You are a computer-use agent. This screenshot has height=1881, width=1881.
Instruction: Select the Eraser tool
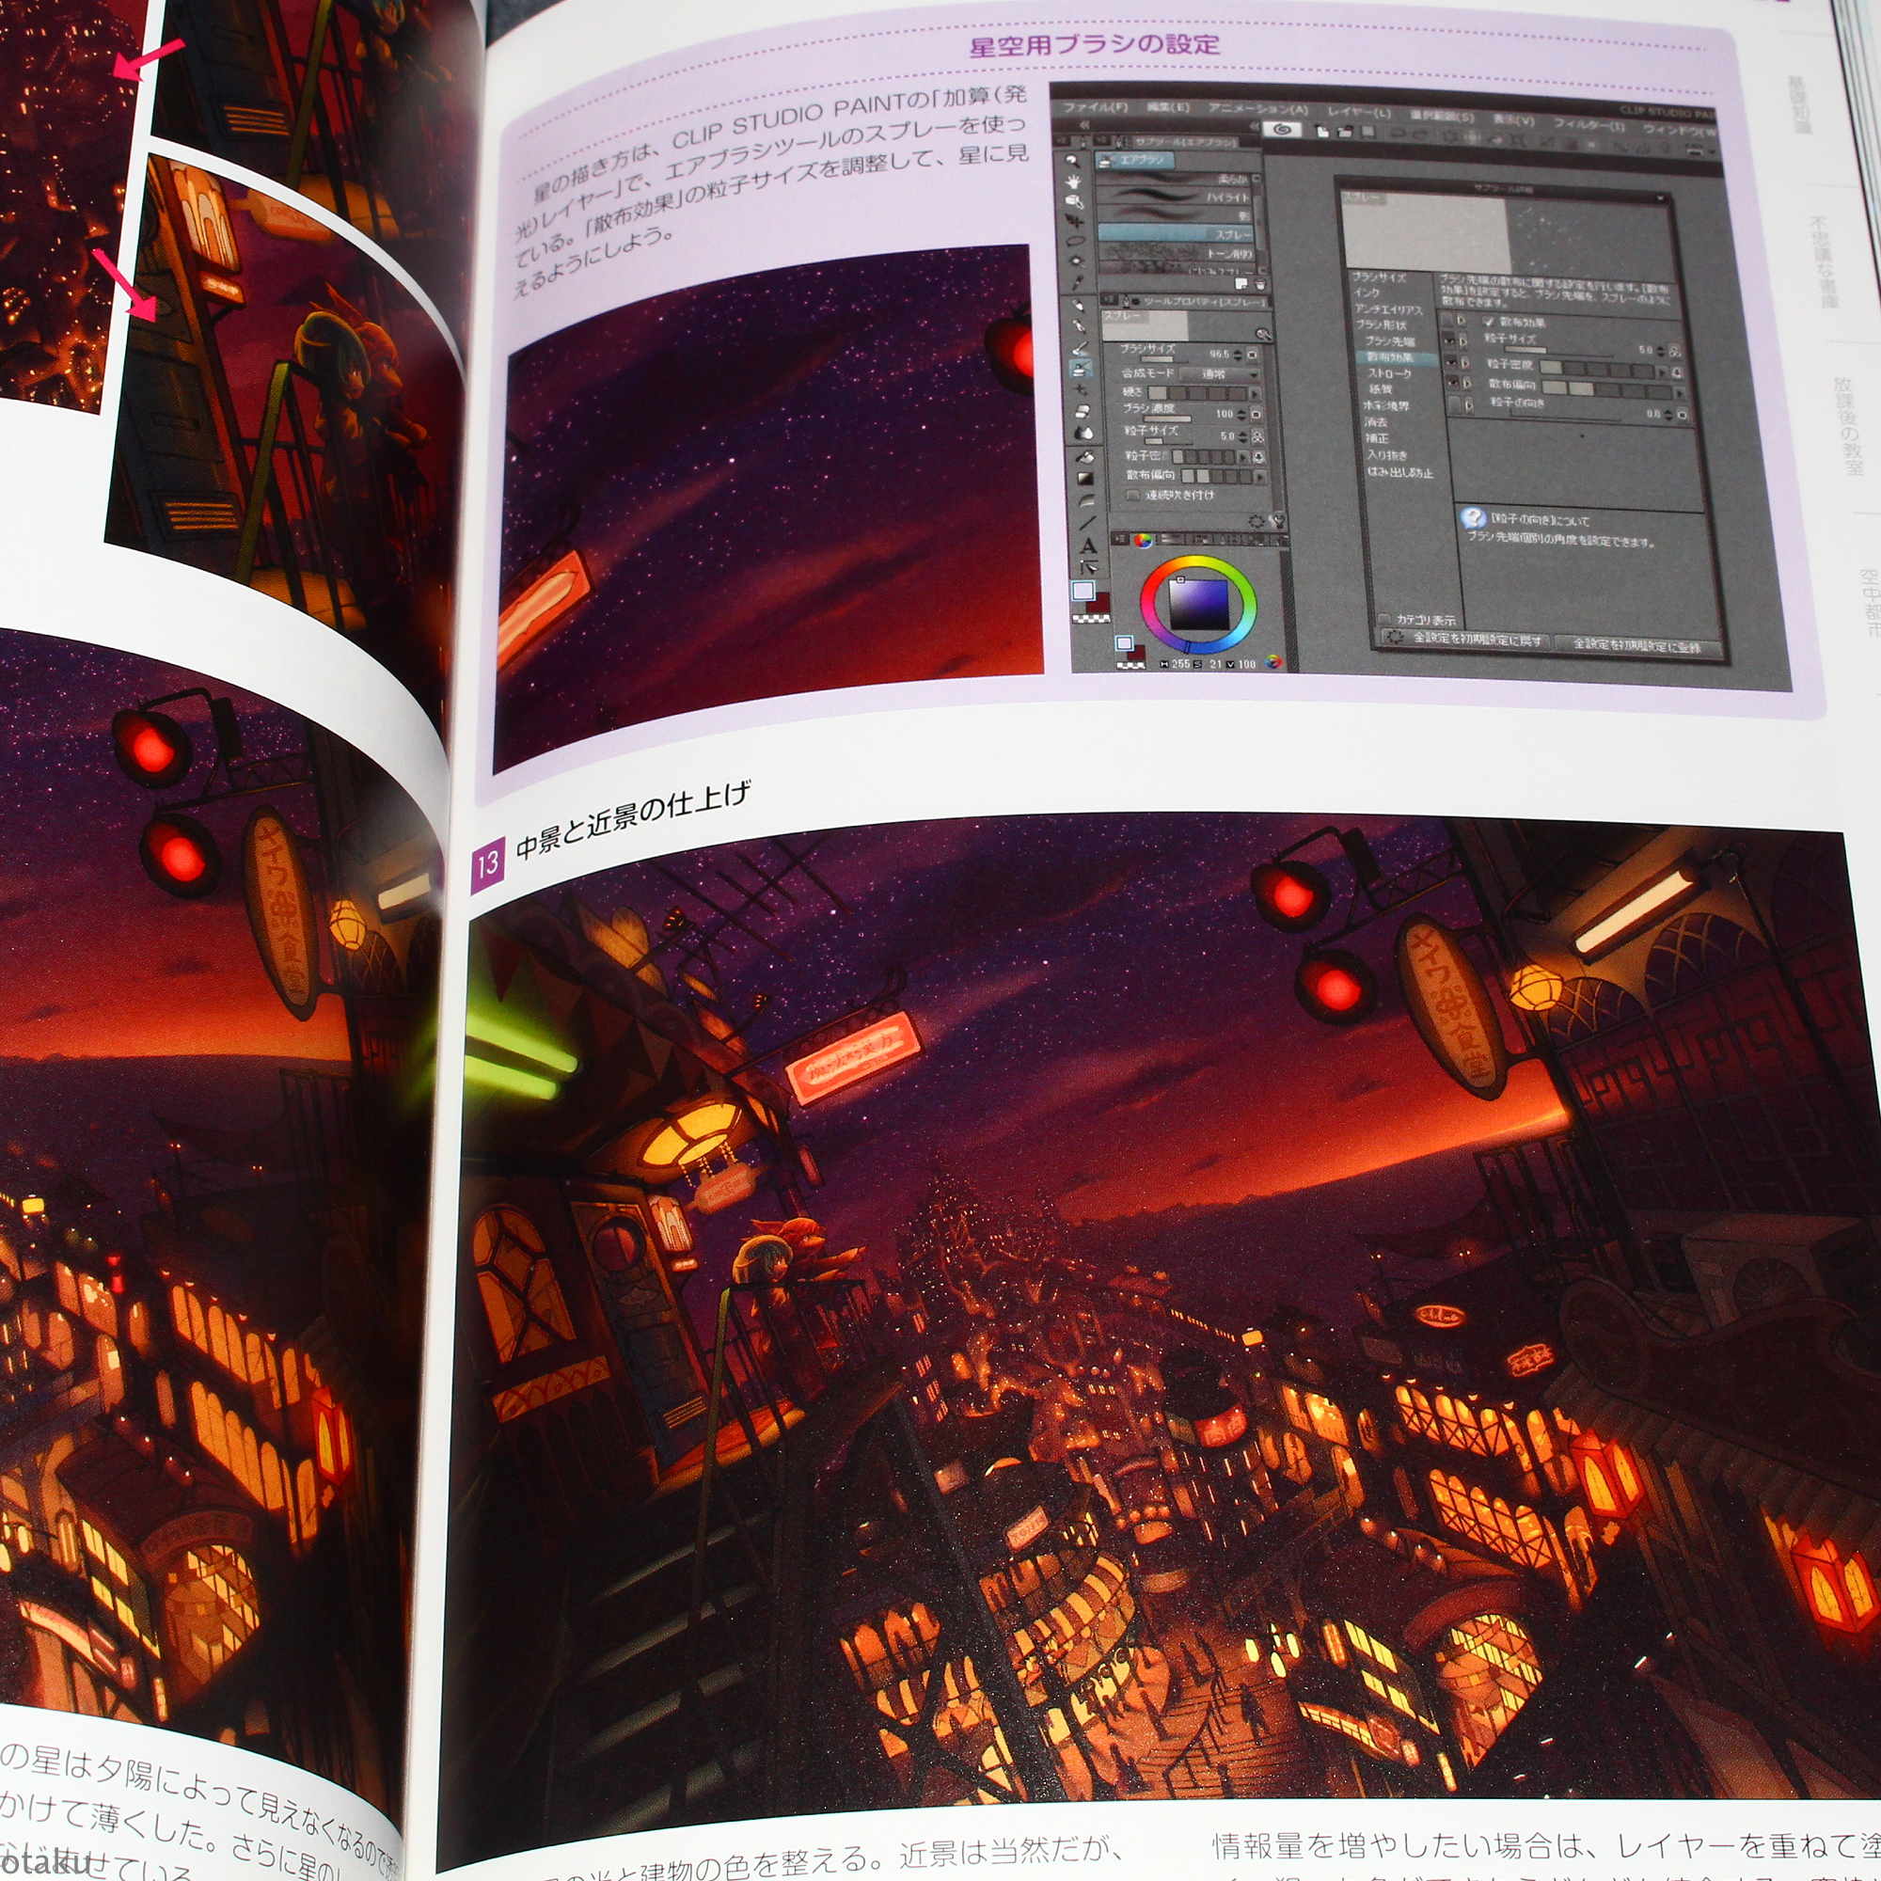point(1083,412)
